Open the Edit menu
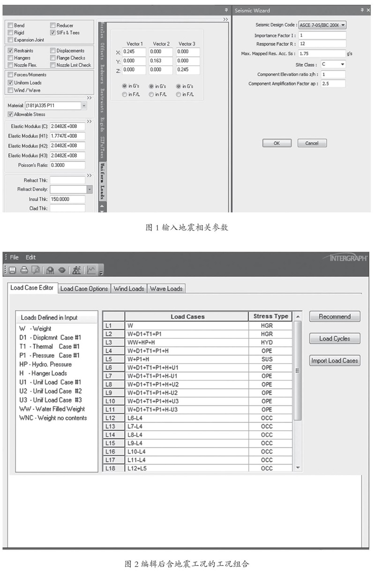Image resolution: width=375 pixels, height=571 pixels. [30, 257]
